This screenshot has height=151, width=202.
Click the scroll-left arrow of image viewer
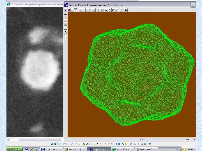[x=8, y=139]
